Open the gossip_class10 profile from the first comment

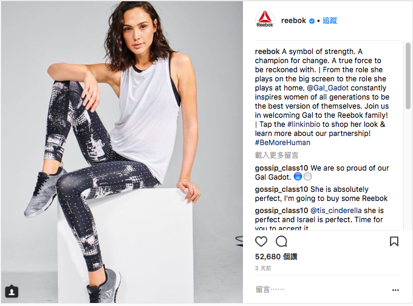(281, 168)
